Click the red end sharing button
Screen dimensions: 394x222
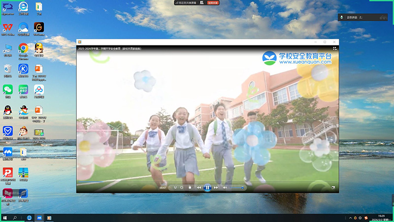(x=213, y=2)
